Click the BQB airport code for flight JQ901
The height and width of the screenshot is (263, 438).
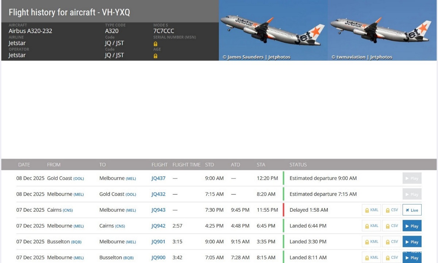click(77, 242)
